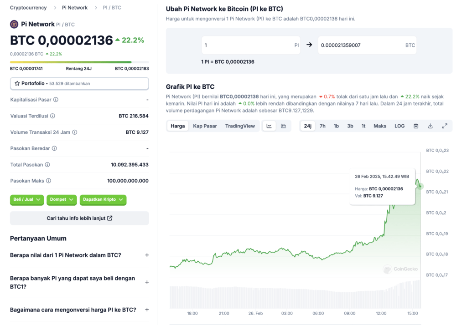Open the Pi Network breadcrumb link
Screen dimensions: 467x325
pyautogui.click(x=75, y=8)
